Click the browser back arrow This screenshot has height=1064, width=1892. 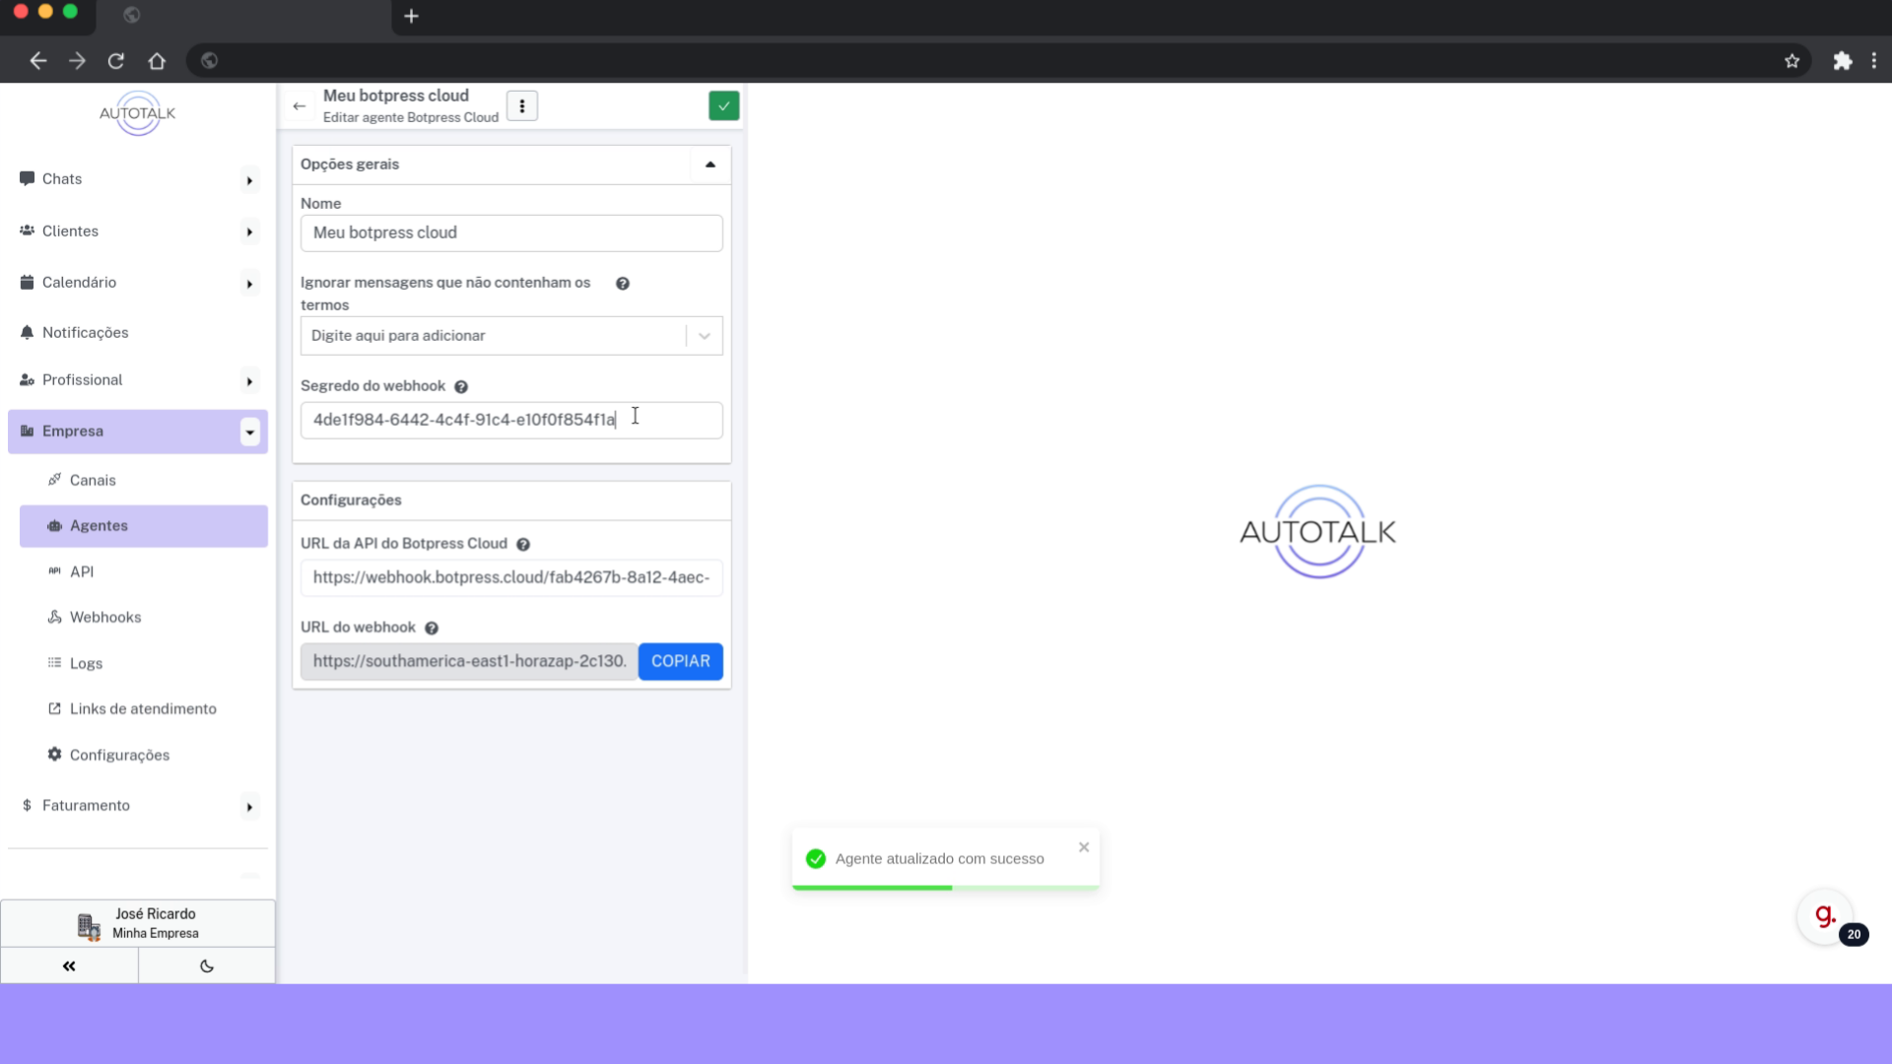(38, 61)
